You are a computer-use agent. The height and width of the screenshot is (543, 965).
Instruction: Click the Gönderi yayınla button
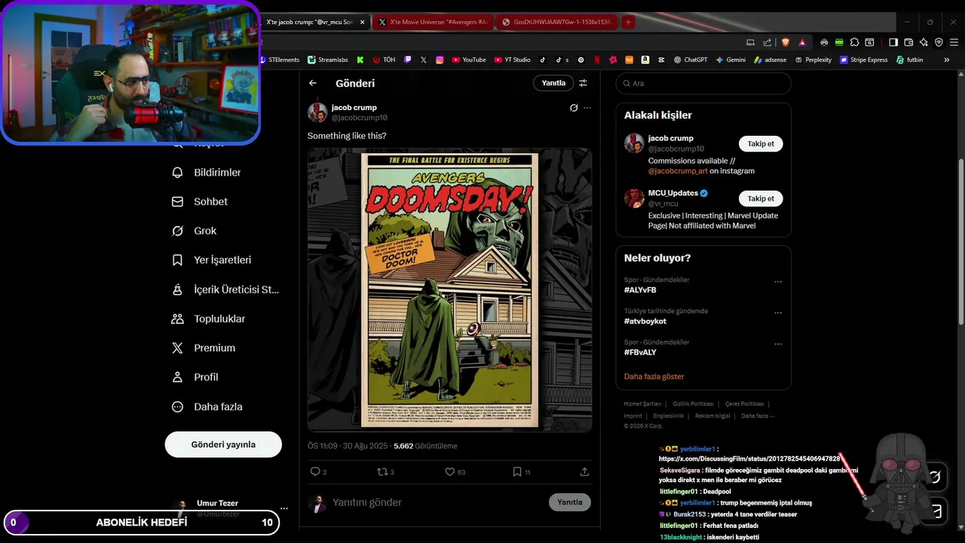(x=223, y=444)
